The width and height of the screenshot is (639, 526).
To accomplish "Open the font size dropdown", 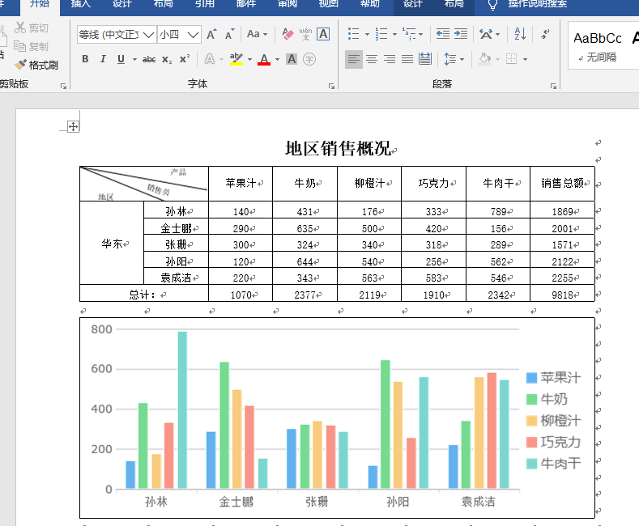I will (193, 35).
